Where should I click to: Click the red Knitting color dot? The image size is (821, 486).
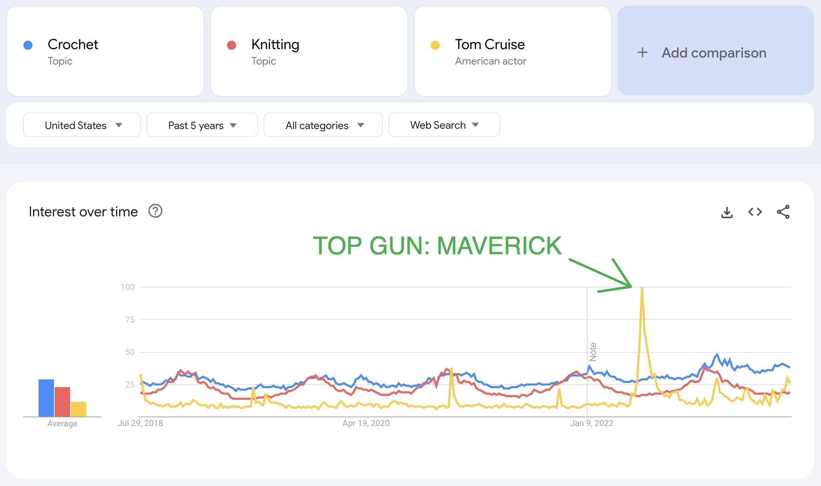coord(231,45)
